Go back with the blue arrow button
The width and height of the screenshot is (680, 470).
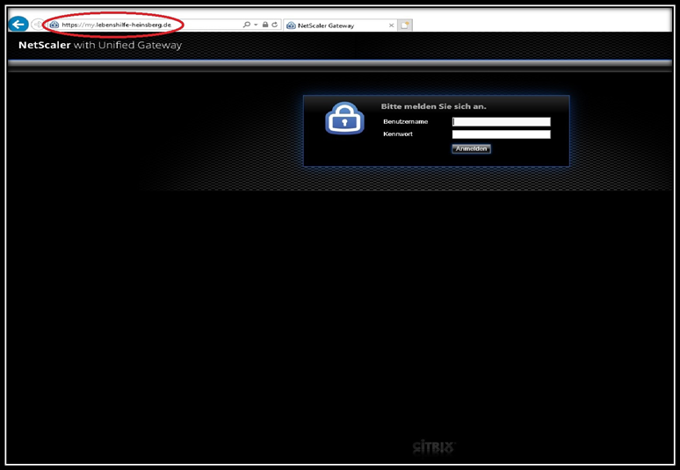18,25
